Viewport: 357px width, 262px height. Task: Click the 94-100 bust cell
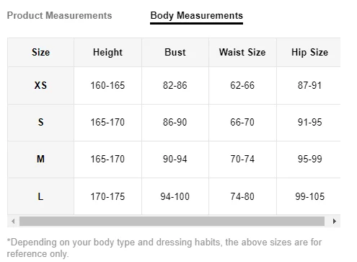pos(175,196)
